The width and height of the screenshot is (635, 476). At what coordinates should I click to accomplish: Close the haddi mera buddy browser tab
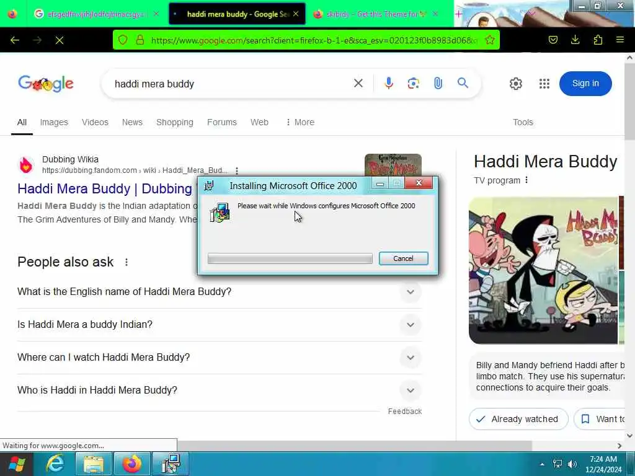(x=296, y=14)
